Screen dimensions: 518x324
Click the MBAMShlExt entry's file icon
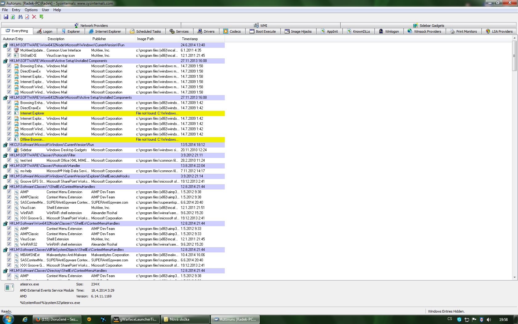pyautogui.click(x=16, y=255)
